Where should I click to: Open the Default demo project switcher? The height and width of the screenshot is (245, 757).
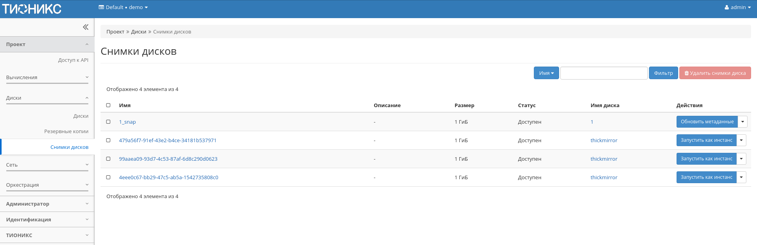123,7
